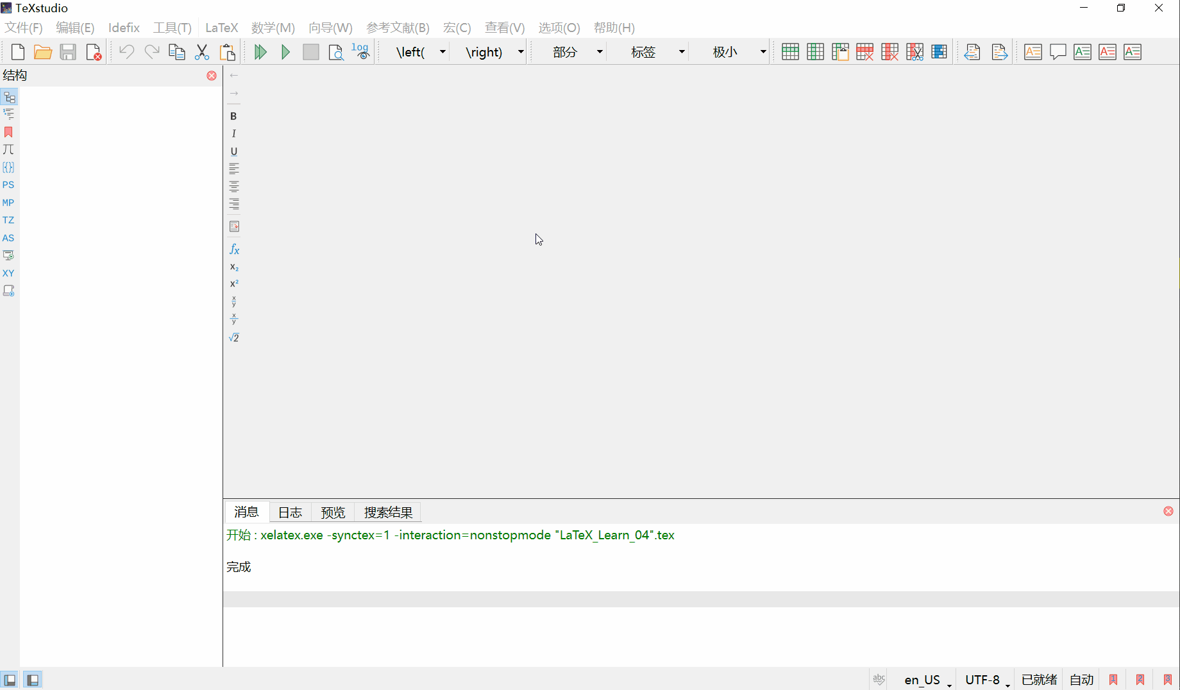The image size is (1180, 690).
Task: Open the 数学(M) menu
Action: coord(273,28)
